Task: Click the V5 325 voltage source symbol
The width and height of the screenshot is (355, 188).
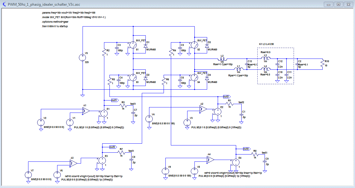Action: (83, 58)
